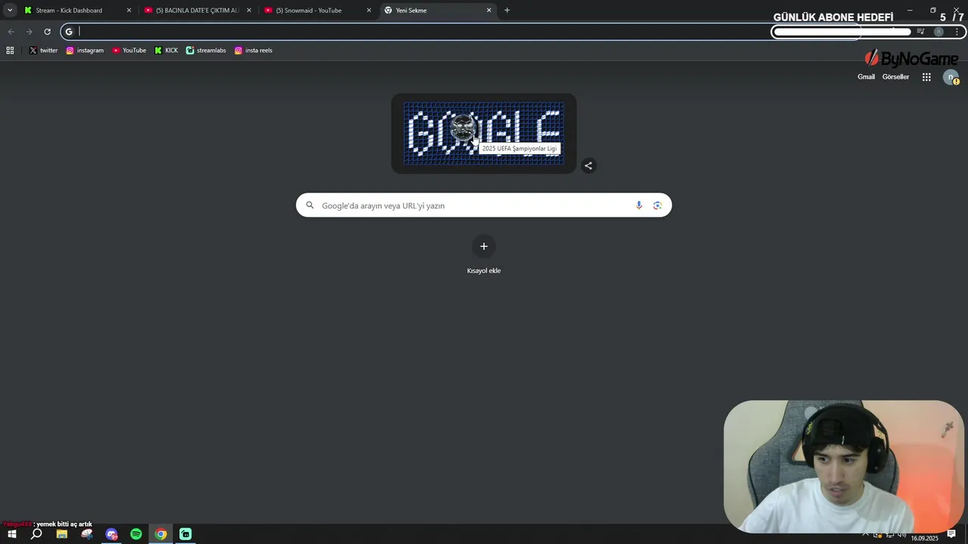Open the Chrome profile avatar in toolbar

point(939,32)
